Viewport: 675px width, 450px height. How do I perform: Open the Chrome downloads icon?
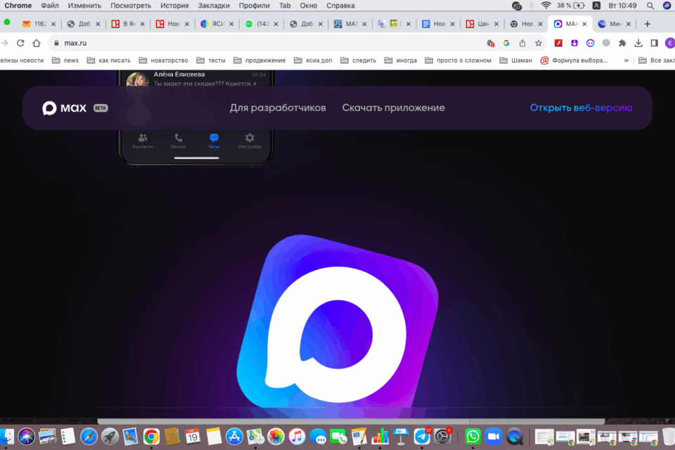tap(638, 43)
